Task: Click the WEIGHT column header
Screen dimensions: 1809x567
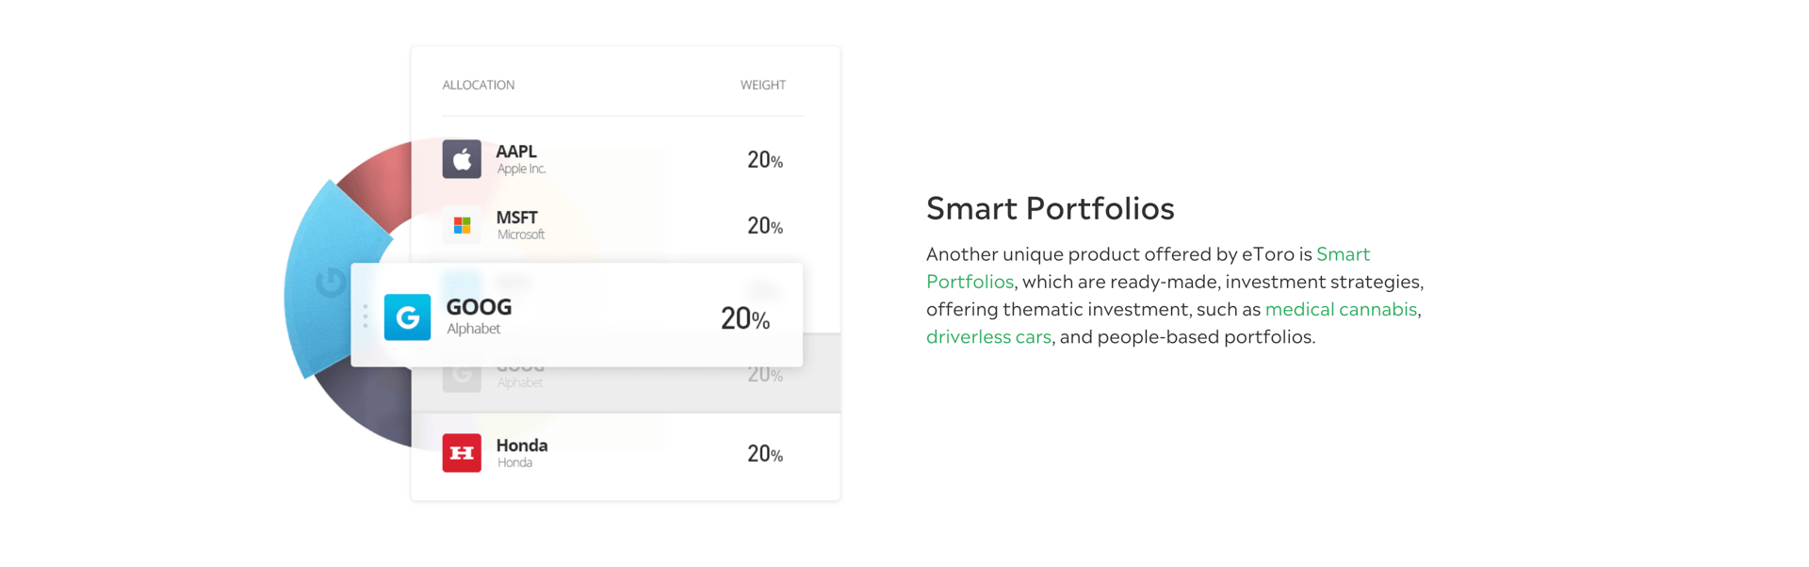Action: click(x=763, y=85)
